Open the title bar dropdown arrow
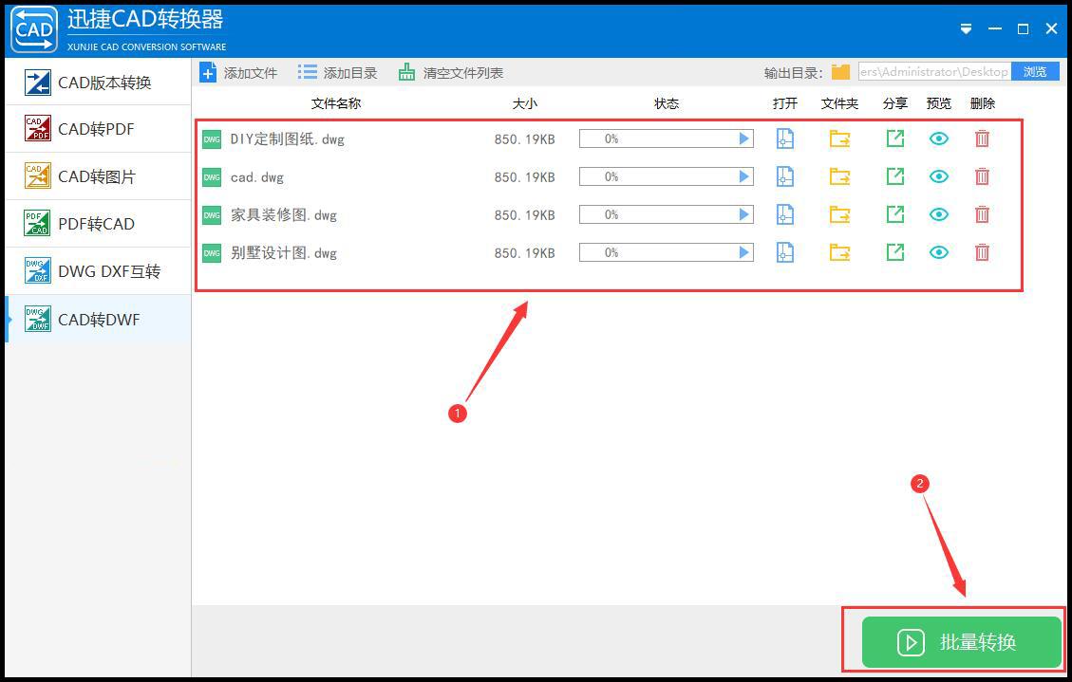This screenshot has width=1072, height=682. 966,28
